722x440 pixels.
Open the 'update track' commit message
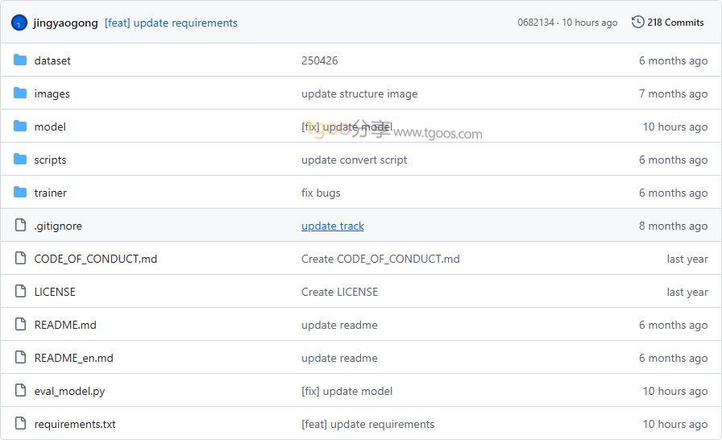click(333, 226)
